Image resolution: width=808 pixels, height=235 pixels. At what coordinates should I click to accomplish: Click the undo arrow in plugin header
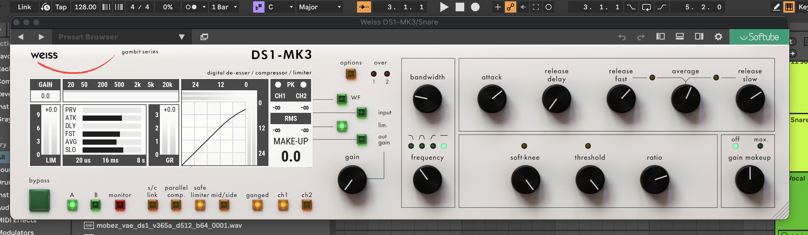click(622, 37)
